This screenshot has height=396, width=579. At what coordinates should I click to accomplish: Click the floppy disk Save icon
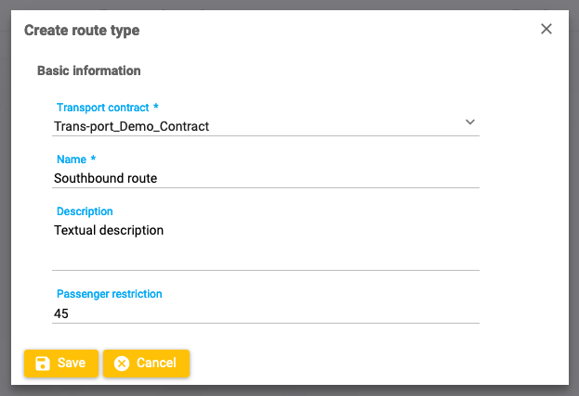(x=43, y=364)
